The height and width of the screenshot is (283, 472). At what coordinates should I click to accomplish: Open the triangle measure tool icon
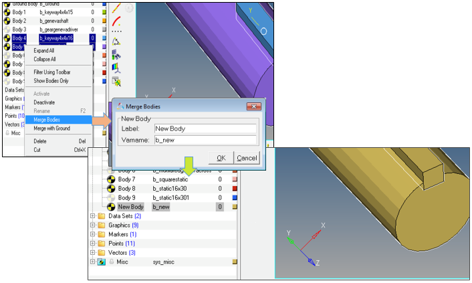pos(116,41)
